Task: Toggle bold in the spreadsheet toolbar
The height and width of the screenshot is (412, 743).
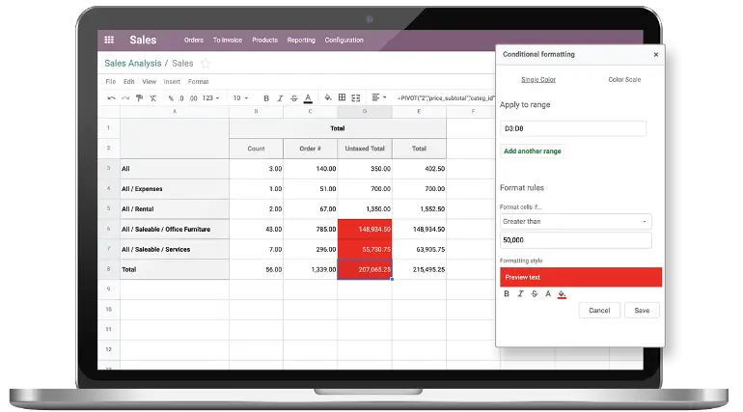Action: pos(266,98)
